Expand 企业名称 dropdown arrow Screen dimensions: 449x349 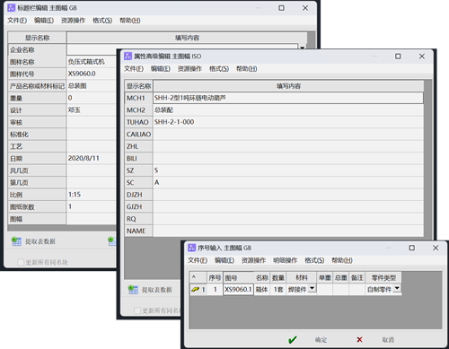303,48
